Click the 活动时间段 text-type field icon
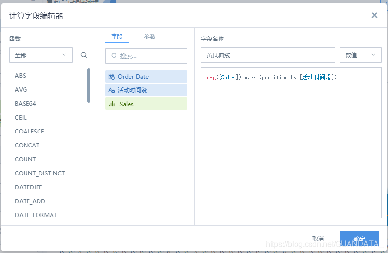 point(112,90)
